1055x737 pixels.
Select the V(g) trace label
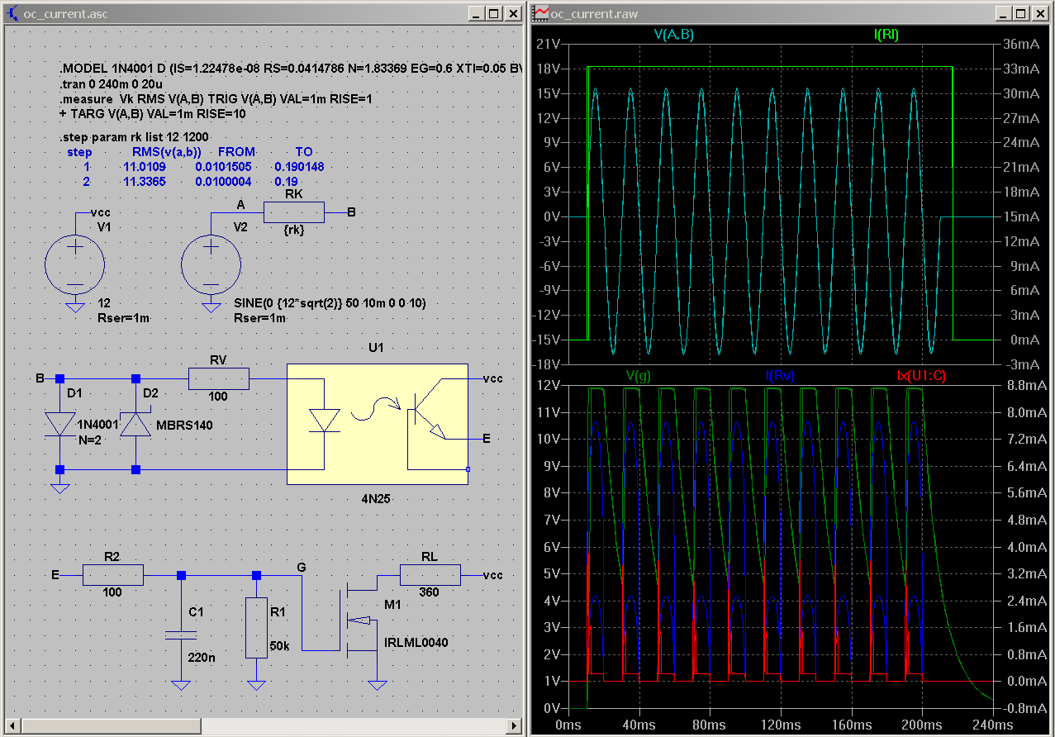pos(639,375)
